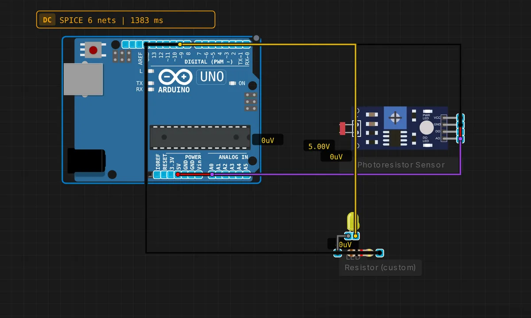
Task: Click the LED cathode pin with gray wire
Action: [349, 236]
